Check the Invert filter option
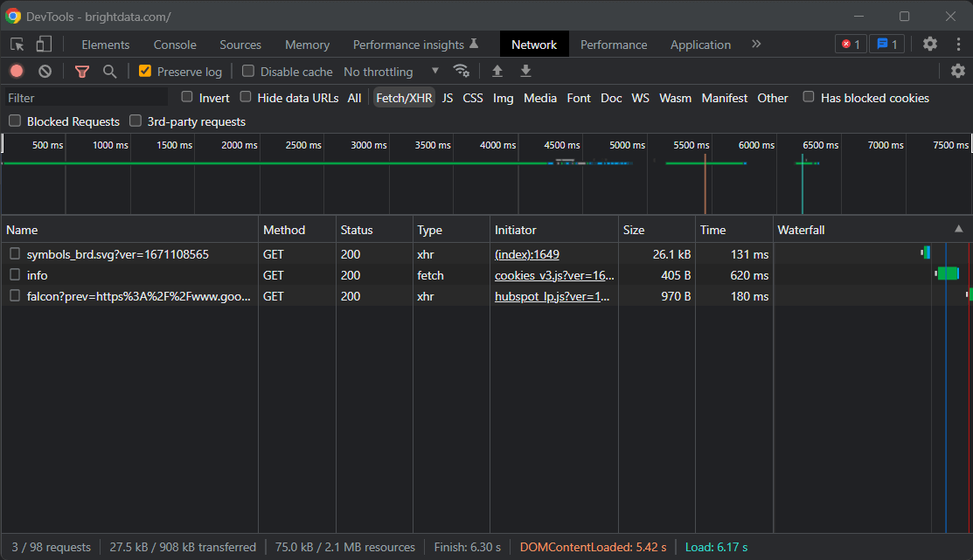This screenshot has height=560, width=973. [187, 98]
